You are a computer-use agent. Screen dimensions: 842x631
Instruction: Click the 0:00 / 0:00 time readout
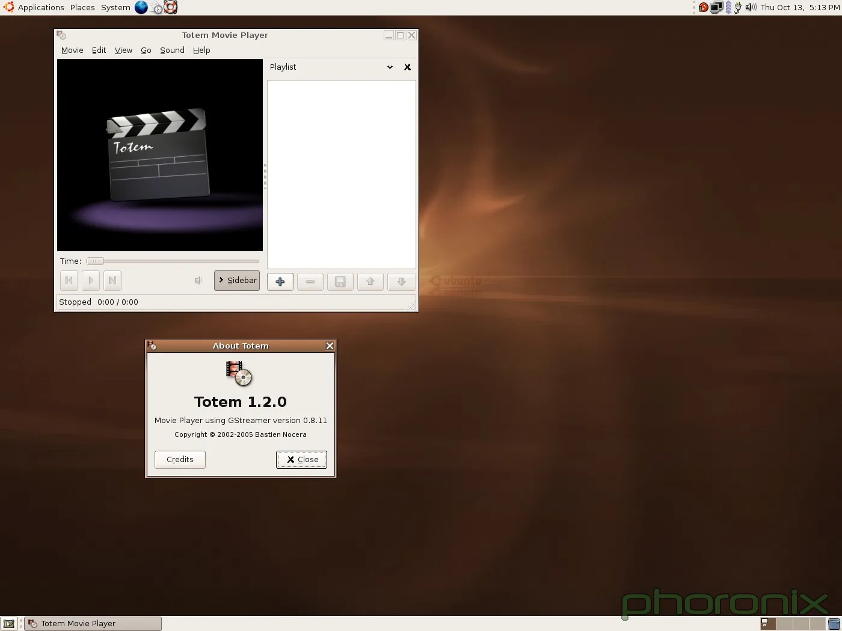[118, 302]
